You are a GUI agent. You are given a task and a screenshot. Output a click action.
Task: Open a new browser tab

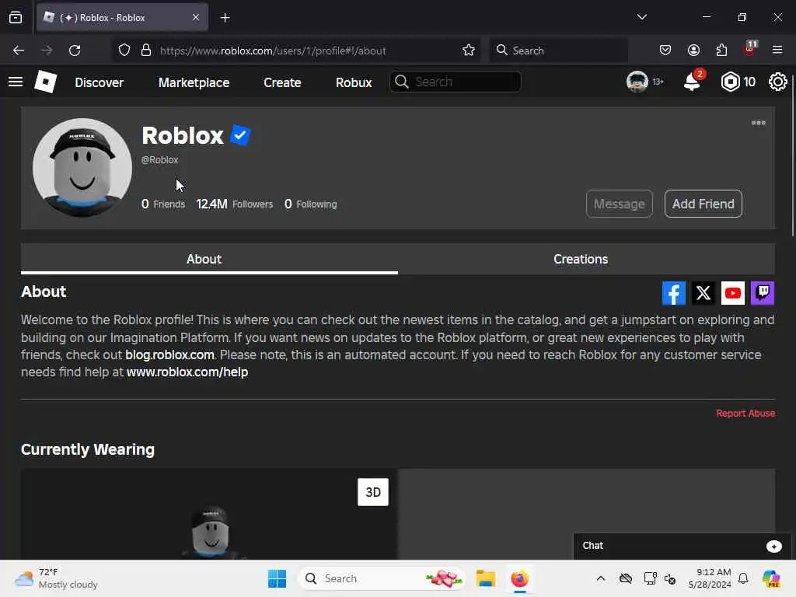pyautogui.click(x=225, y=18)
